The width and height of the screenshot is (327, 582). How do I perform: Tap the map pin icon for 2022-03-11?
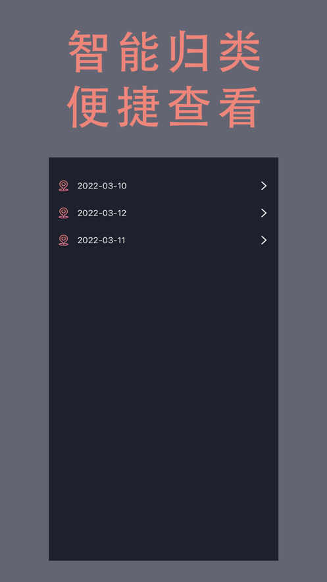64,240
